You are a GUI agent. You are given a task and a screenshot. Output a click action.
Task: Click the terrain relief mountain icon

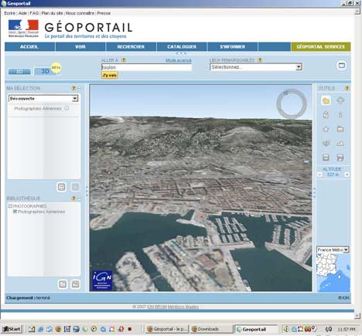coord(340,144)
